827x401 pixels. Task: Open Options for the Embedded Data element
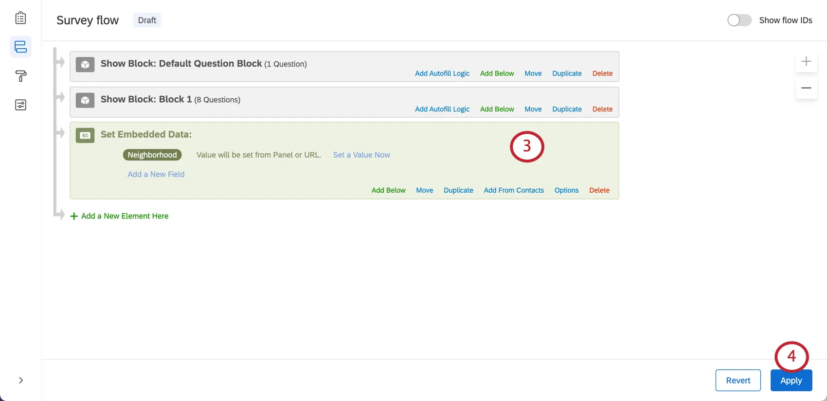tap(566, 190)
